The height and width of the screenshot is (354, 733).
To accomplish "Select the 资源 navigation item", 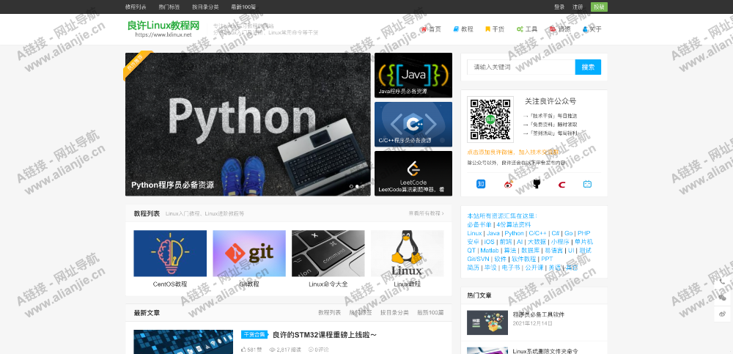I will pyautogui.click(x=559, y=29).
